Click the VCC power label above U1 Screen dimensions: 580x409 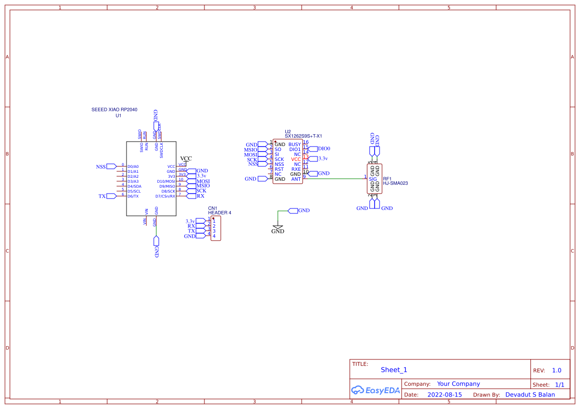186,158
